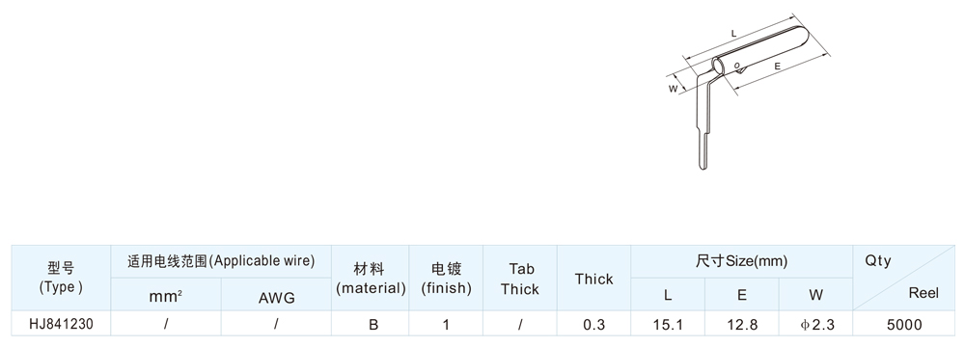Select the Type column header
Viewport: 965px width, 347px height.
tap(61, 278)
